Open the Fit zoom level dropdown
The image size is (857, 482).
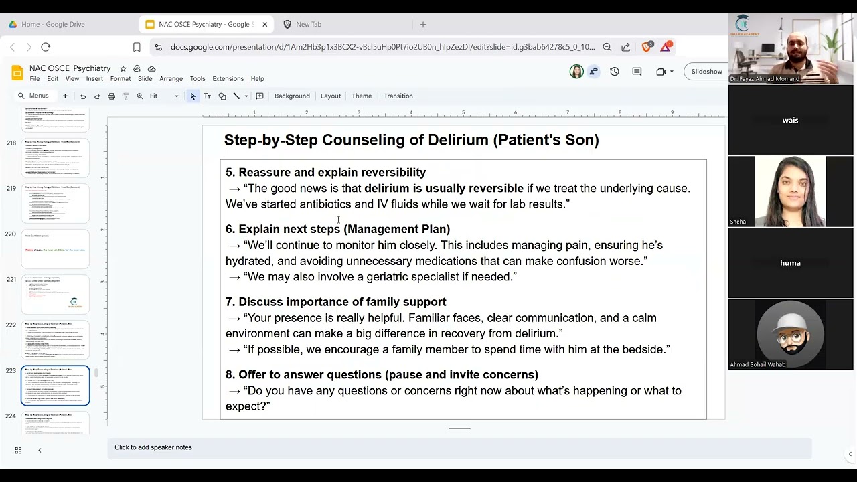point(164,96)
